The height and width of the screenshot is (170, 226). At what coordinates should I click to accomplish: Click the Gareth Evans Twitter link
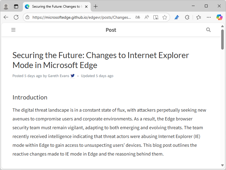coord(73,76)
